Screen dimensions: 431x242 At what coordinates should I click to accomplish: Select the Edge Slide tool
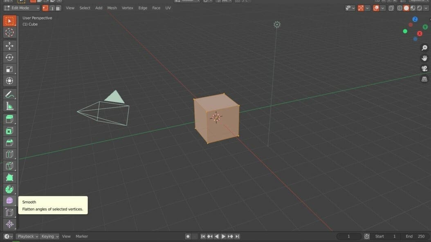pos(9,212)
